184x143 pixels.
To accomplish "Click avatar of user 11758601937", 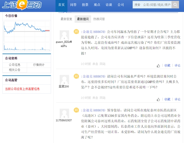I will tap(64, 114).
